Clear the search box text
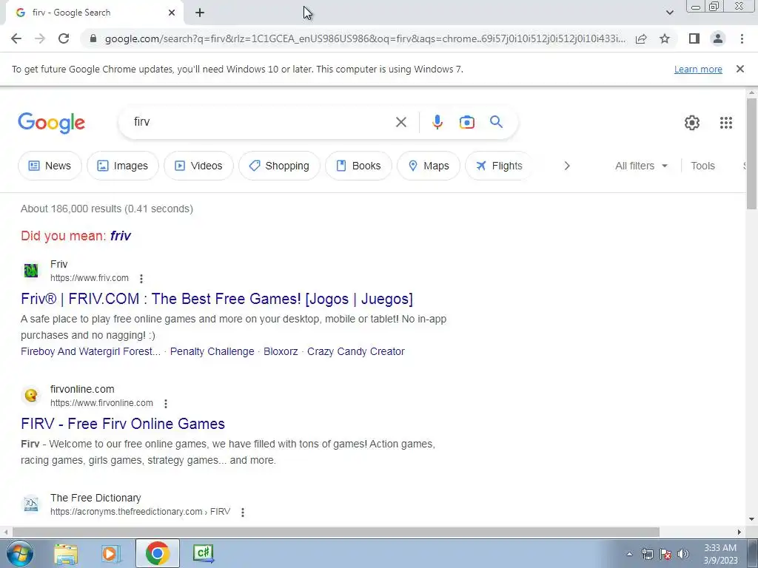758x568 pixels. [x=400, y=122]
